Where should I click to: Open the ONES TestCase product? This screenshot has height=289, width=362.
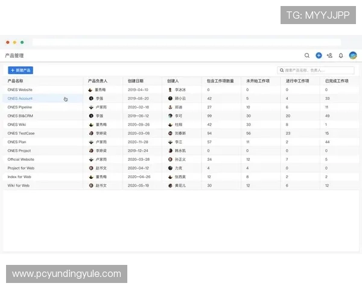[x=21, y=133]
